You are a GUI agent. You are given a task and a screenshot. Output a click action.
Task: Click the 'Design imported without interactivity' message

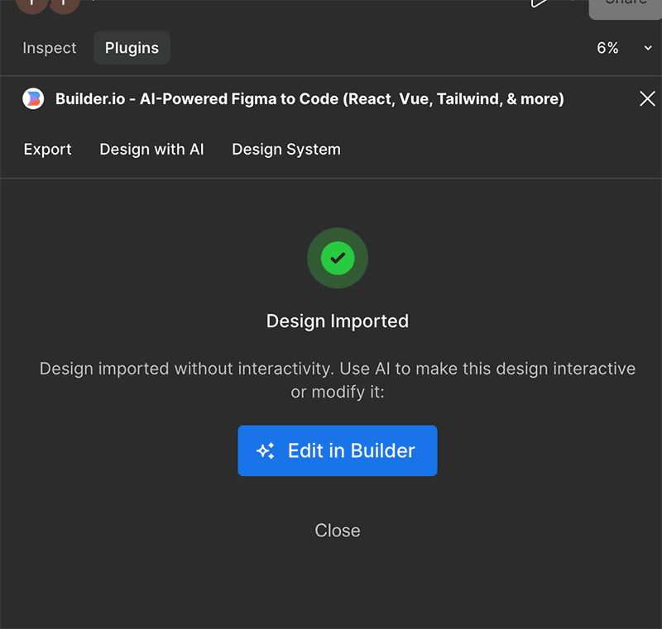click(x=338, y=380)
